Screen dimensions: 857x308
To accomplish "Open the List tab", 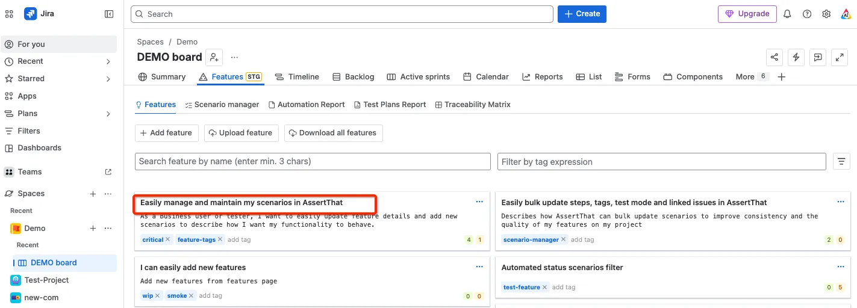I will click(589, 77).
